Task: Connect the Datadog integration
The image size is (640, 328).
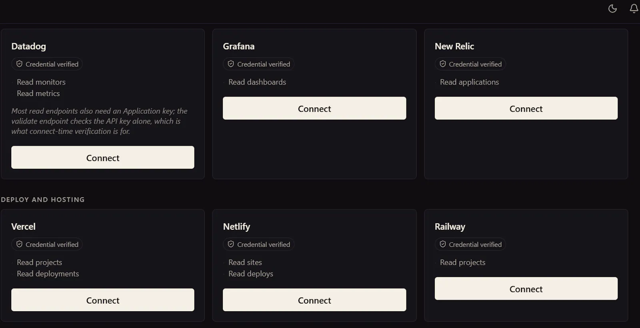Action: 103,157
